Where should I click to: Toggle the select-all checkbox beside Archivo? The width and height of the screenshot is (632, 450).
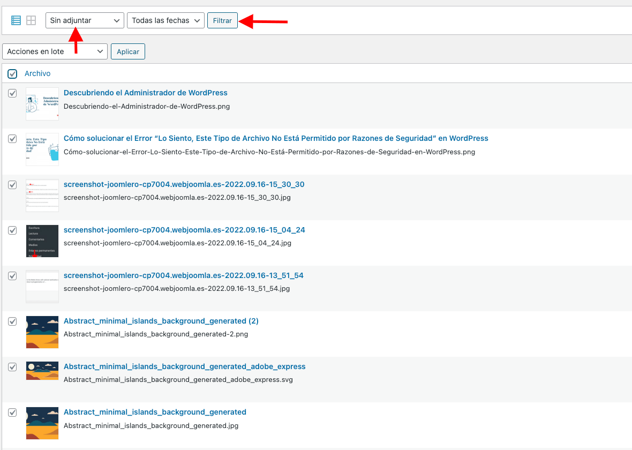click(x=12, y=74)
